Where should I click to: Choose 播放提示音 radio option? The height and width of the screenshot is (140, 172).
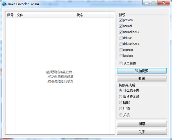(x=121, y=97)
